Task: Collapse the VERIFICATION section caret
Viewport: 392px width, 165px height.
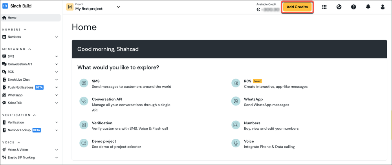Action: 34,115
